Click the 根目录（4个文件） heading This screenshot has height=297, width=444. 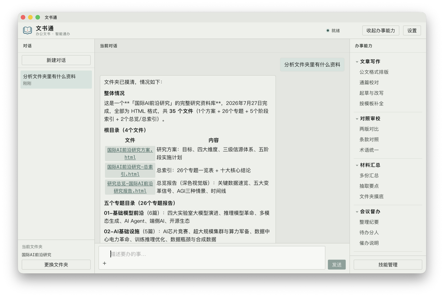[125, 130]
